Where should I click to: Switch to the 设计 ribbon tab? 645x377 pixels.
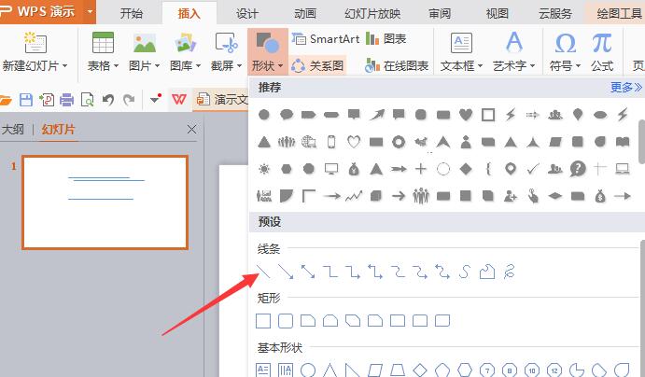pos(246,13)
